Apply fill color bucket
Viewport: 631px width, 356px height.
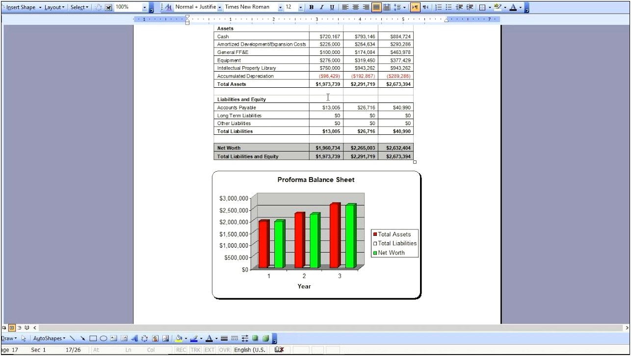coord(179,338)
